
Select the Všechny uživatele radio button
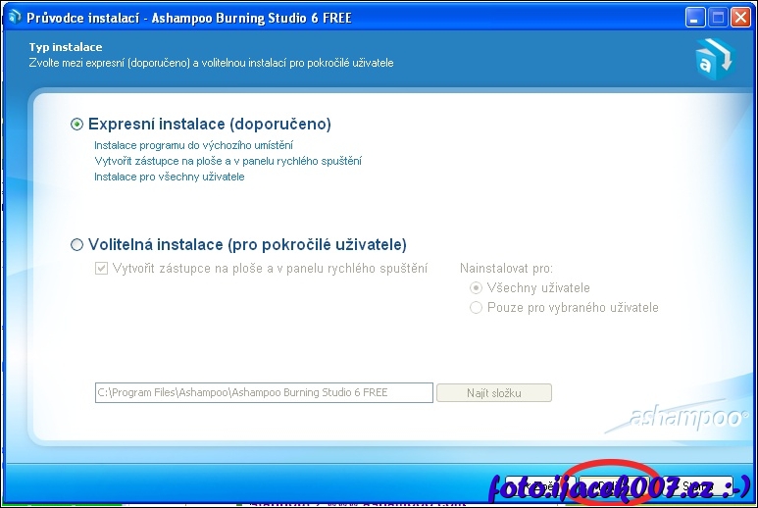(x=477, y=288)
